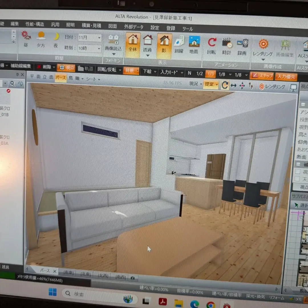
Task: Click the walkthrough footsteps icon
Action: tap(251, 86)
